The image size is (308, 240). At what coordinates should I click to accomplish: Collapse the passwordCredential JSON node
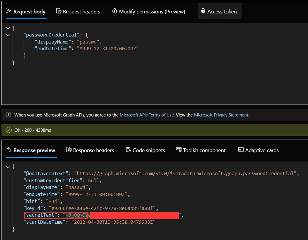(8, 35)
